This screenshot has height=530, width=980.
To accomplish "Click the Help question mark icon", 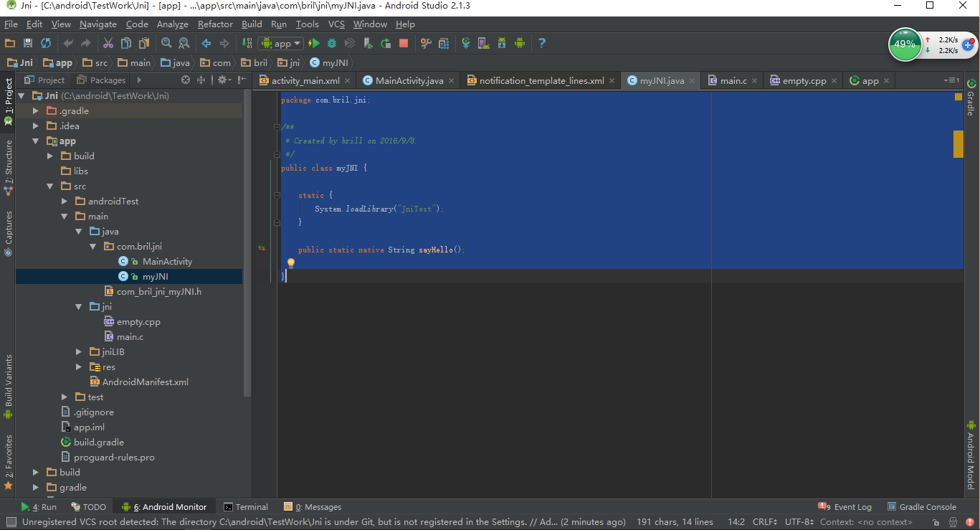I will pos(542,43).
